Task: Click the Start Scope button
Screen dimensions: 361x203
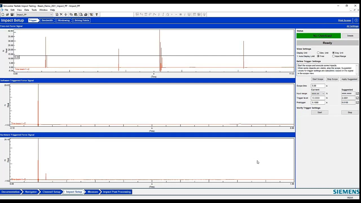Action: tap(318, 79)
